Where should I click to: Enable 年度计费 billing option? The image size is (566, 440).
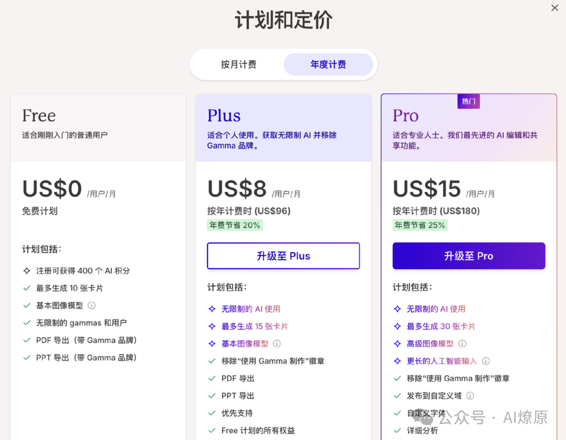[x=329, y=64]
